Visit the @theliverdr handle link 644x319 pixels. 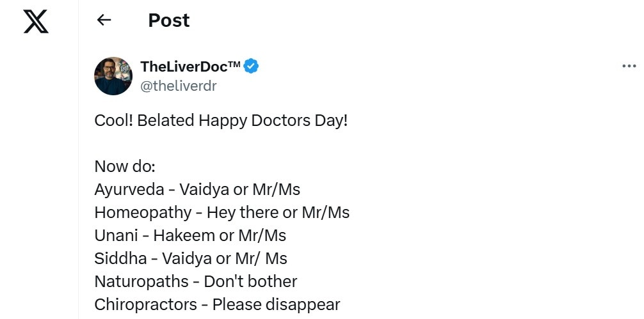pos(178,86)
